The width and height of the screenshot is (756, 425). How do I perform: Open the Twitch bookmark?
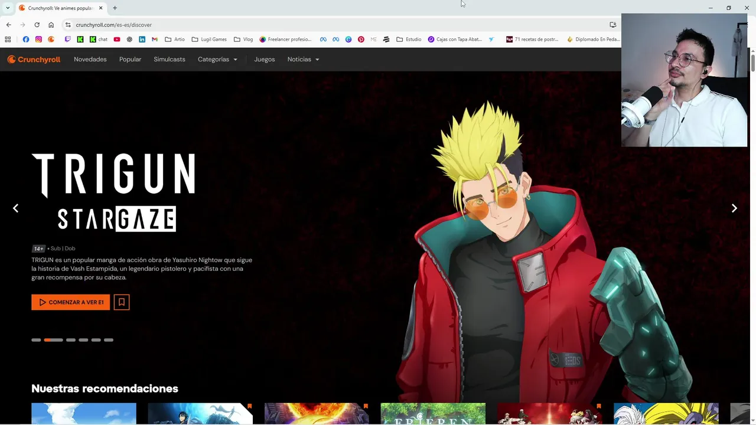67,40
